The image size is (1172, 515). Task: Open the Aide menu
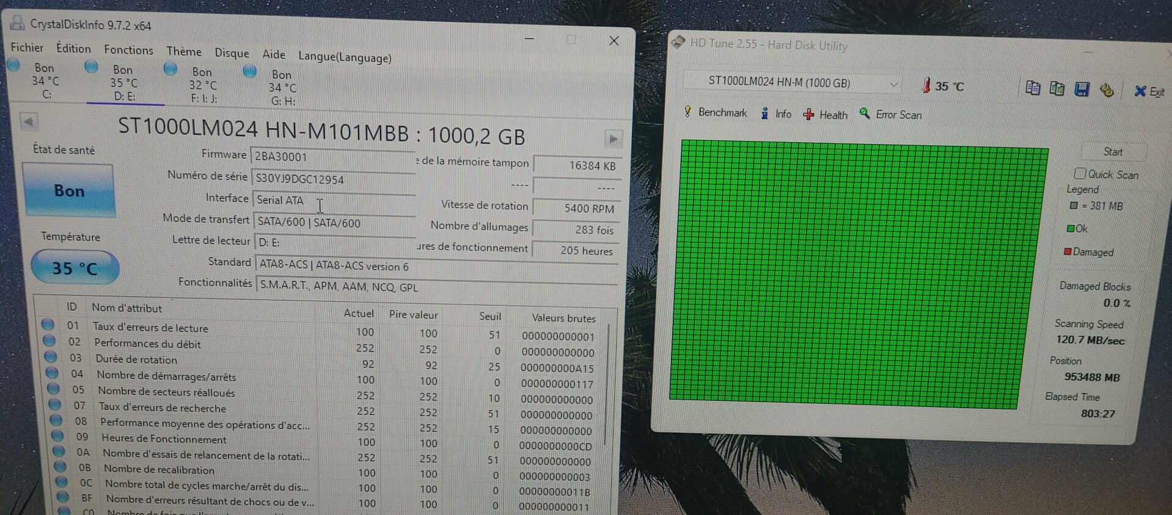coord(274,54)
